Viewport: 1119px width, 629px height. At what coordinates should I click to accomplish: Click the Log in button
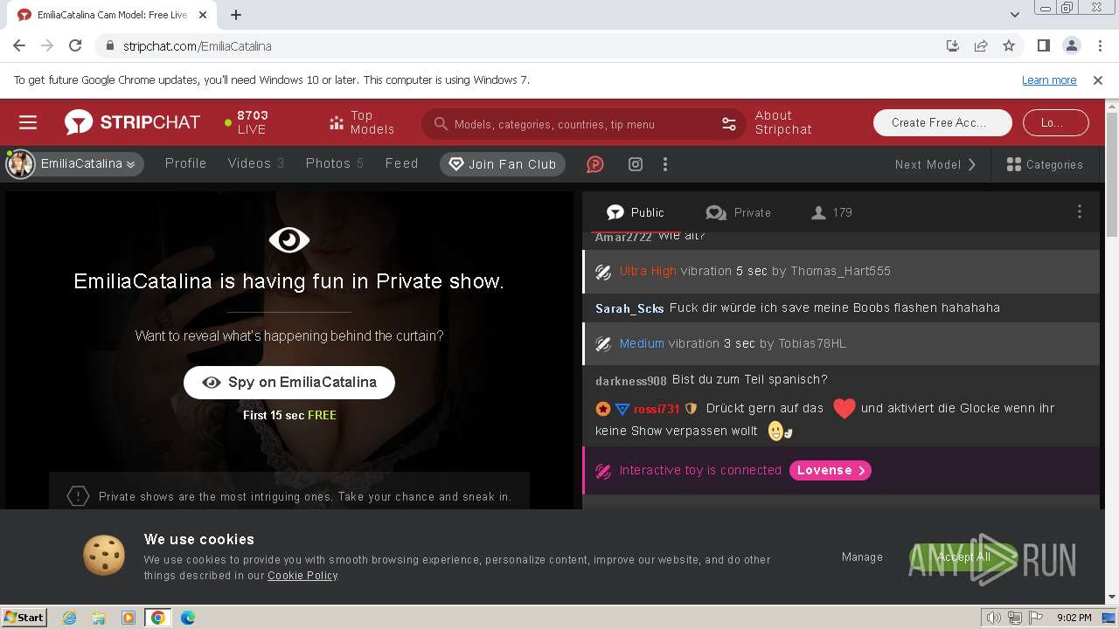[1055, 122]
